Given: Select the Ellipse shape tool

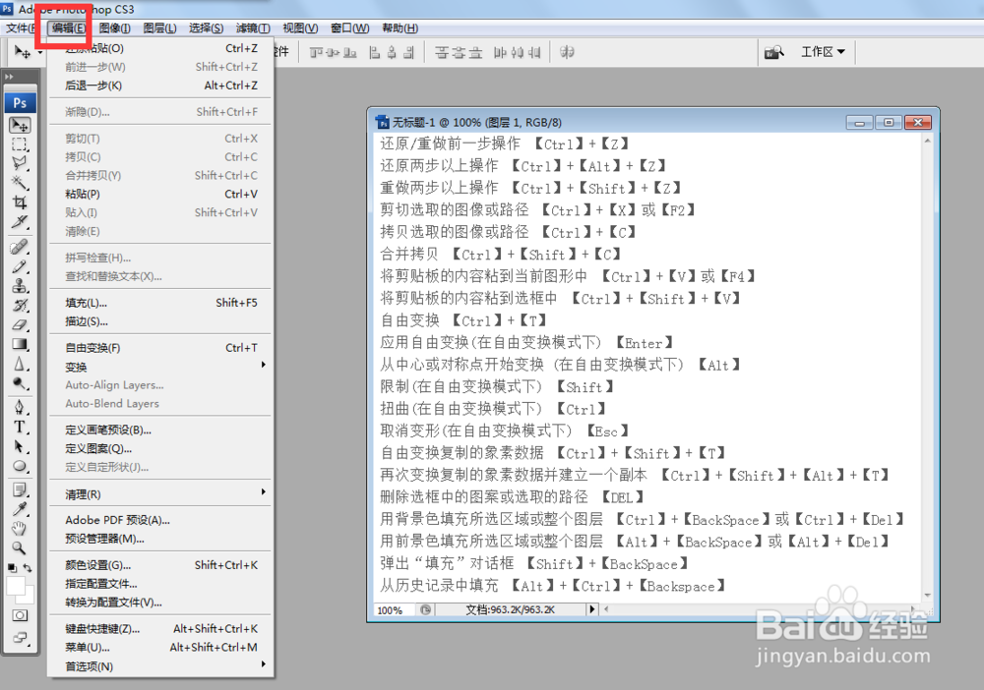Looking at the screenshot, I should pos(20,466).
